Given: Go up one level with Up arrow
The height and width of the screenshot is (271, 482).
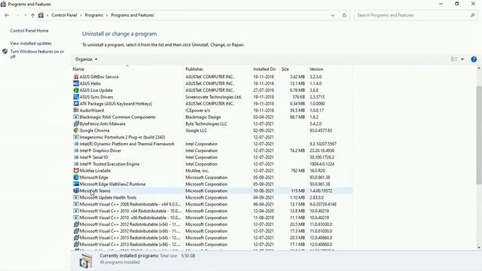Looking at the screenshot, I should click(x=32, y=15).
